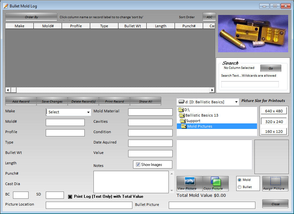294x214 pixels.
Task: Select the Mold radio button
Action: (239, 180)
